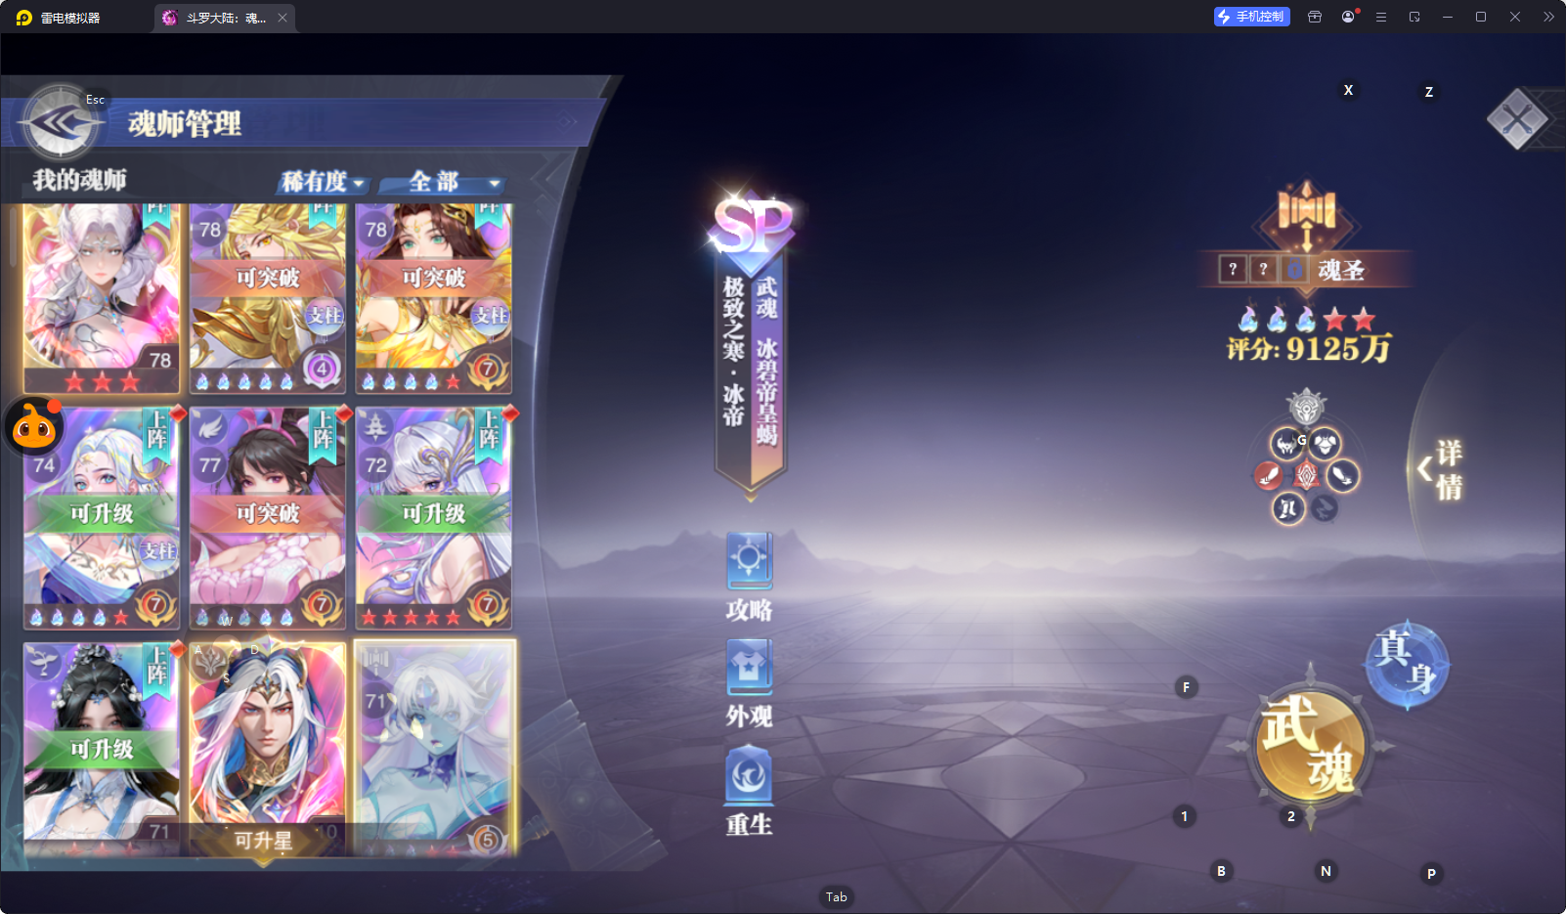The width and height of the screenshot is (1566, 914).
Task: Select the level 78 可突破 card with badge 7
Action: tap(434, 299)
